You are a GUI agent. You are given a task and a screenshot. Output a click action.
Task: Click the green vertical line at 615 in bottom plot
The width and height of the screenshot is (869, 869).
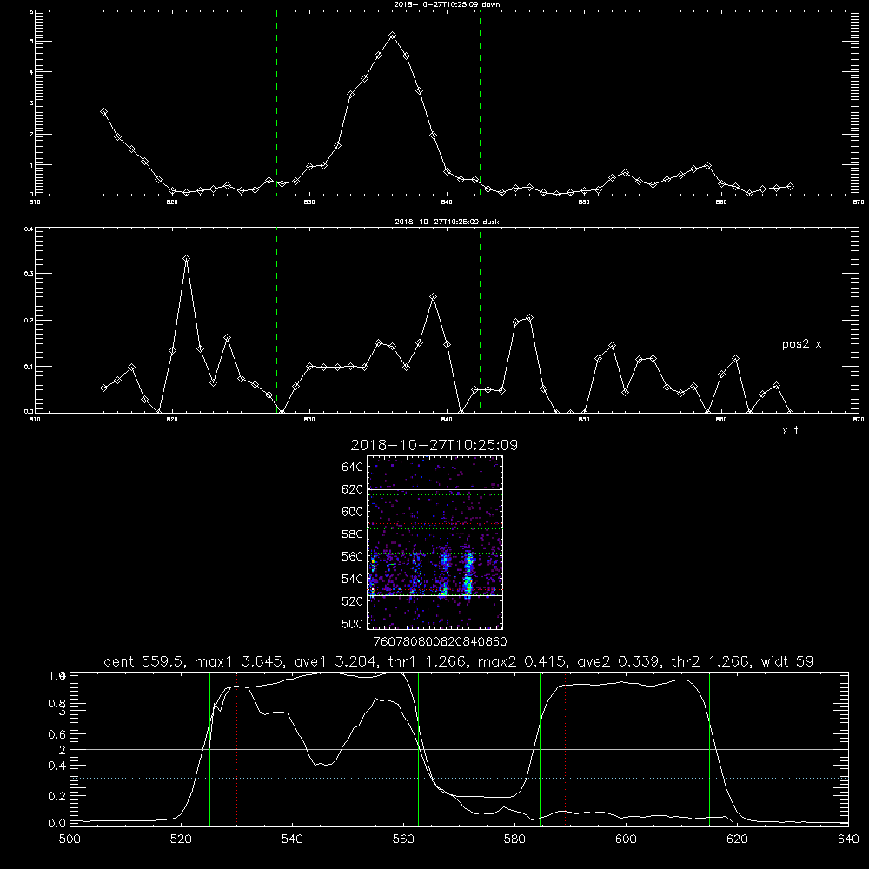[x=709, y=749]
